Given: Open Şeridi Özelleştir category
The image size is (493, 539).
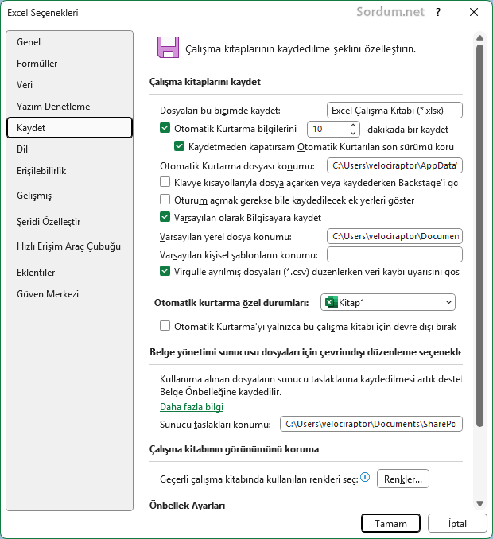Looking at the screenshot, I should click(x=69, y=221).
